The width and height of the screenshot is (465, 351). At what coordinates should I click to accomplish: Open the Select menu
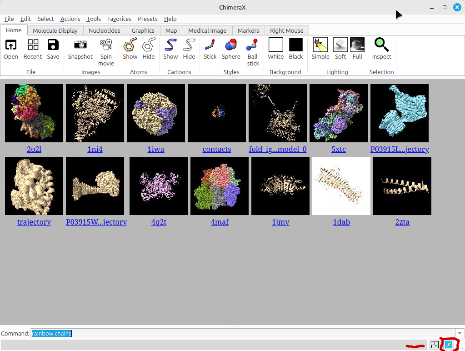pyautogui.click(x=45, y=19)
